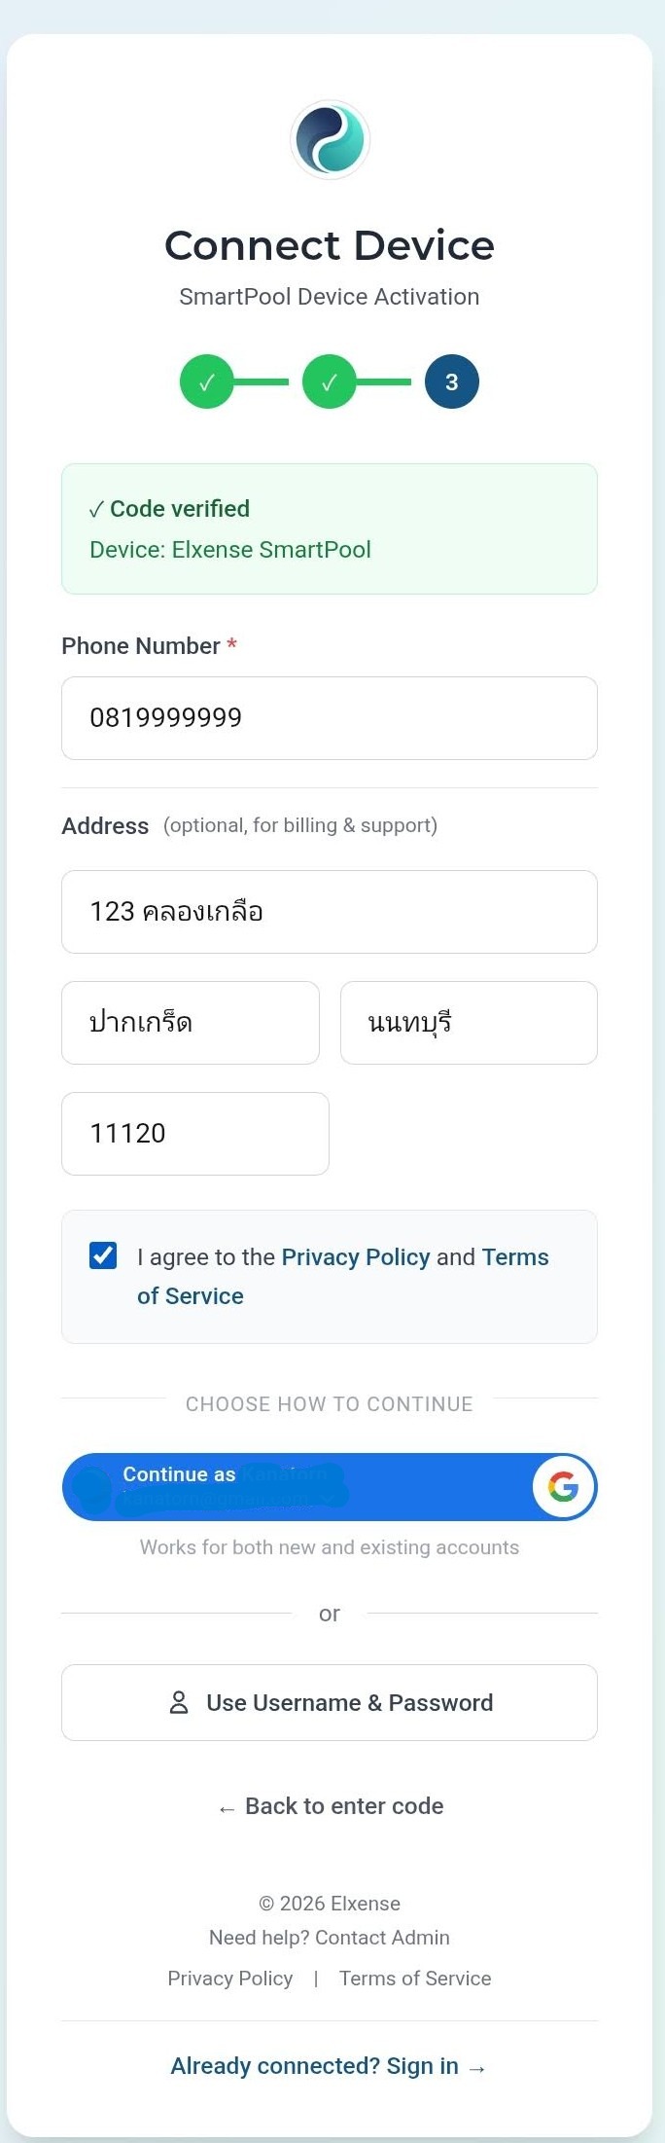665x2143 pixels.
Task: Select the Google G icon on the sign-in button
Action: (563, 1487)
